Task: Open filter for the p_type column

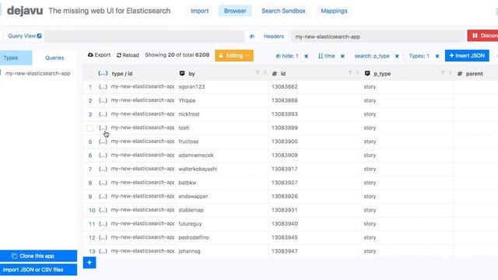Action: click(443, 73)
